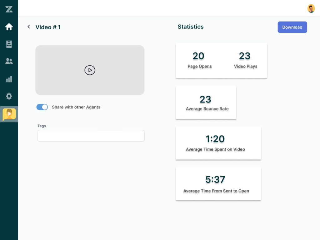Open the Views icon in the sidebar
320x240 pixels.
(x=9, y=44)
